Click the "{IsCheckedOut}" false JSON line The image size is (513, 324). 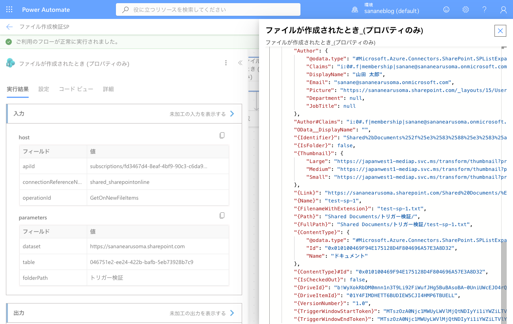(x=331, y=279)
